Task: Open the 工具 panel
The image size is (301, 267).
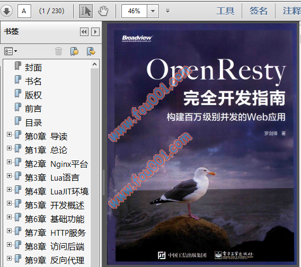Action: click(x=225, y=11)
